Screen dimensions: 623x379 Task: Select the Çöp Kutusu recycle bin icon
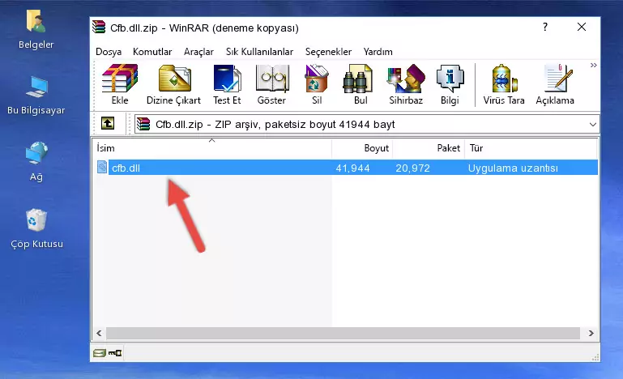(x=36, y=228)
